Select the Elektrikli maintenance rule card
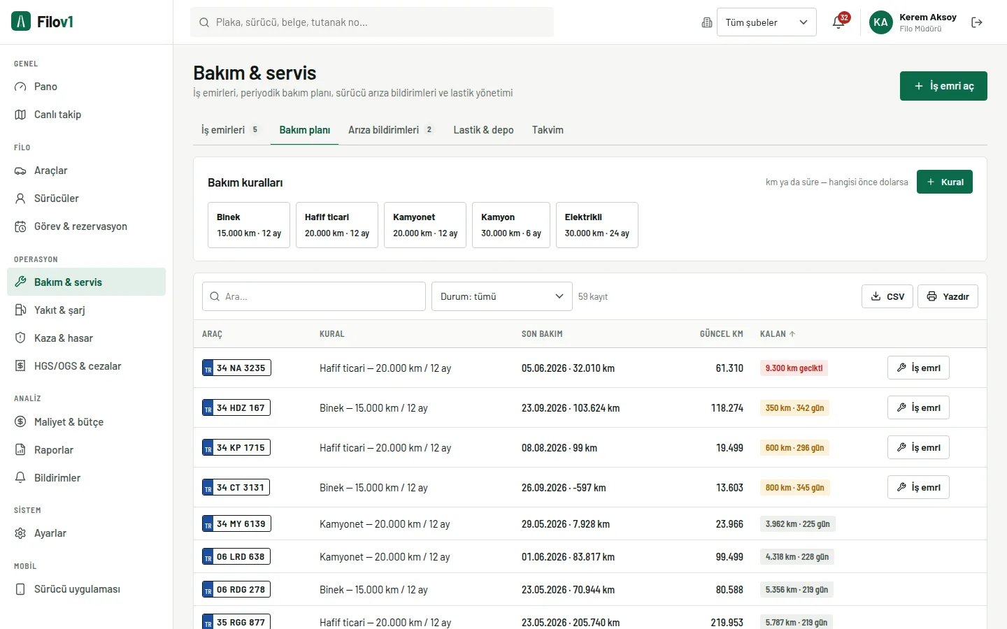This screenshot has height=629, width=1007. point(597,225)
